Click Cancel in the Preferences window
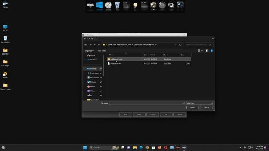 pyautogui.click(x=179, y=115)
